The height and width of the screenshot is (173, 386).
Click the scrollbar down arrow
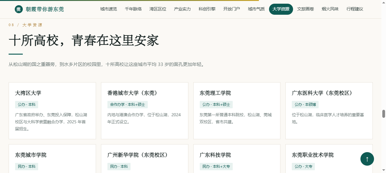click(384, 170)
